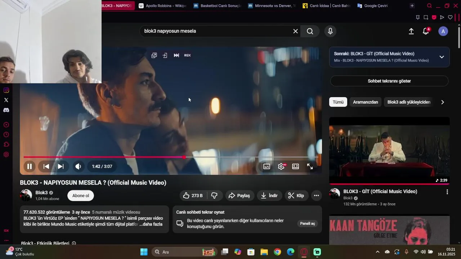This screenshot has height=259, width=461.
Task: Open Google Chrome from the taskbar
Action: [277, 252]
